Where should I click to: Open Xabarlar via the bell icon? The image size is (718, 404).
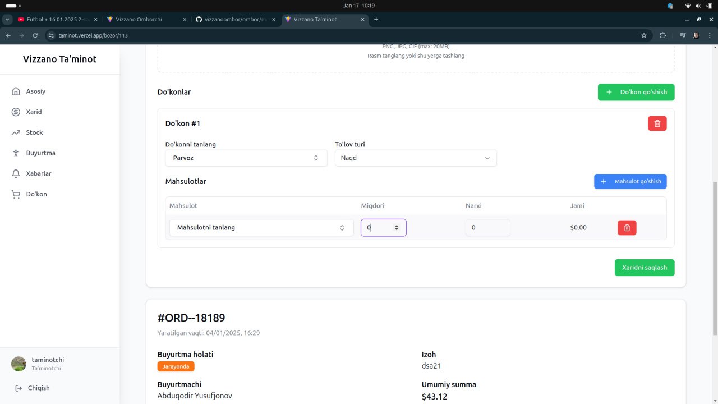click(16, 174)
